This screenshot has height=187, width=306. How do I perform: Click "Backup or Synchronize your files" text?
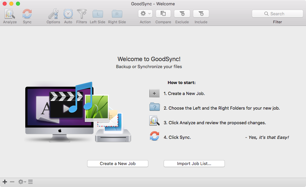point(149,67)
